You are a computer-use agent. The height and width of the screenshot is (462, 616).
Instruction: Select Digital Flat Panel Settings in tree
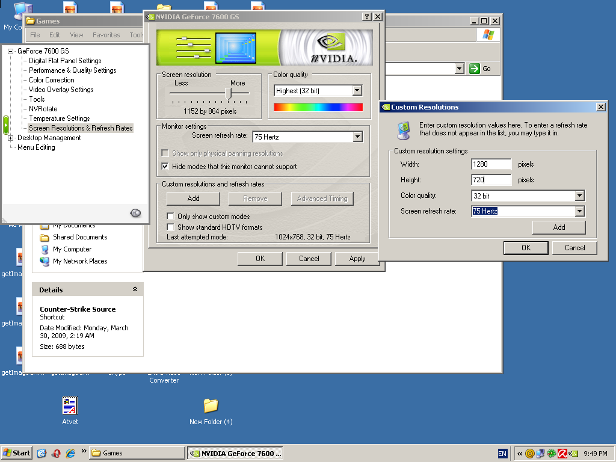[65, 61]
